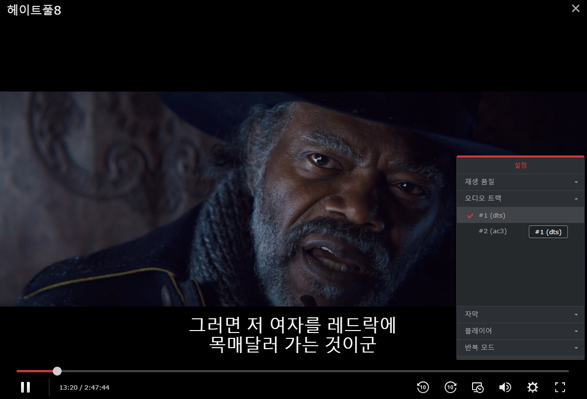The width and height of the screenshot is (587, 399).
Task: Expand the 재생 품질 section
Action: tap(520, 182)
